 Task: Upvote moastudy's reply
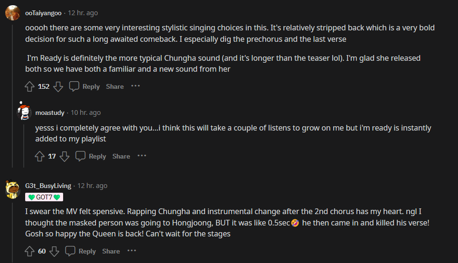coord(40,156)
